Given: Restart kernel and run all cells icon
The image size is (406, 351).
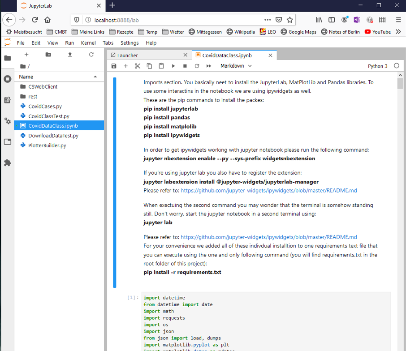Looking at the screenshot, I should (x=209, y=66).
